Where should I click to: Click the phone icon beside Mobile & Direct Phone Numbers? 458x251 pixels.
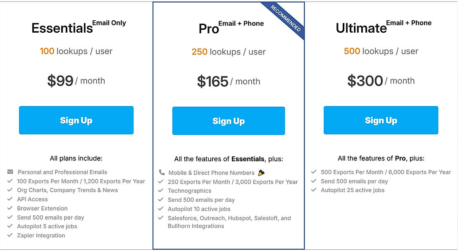coord(162,172)
